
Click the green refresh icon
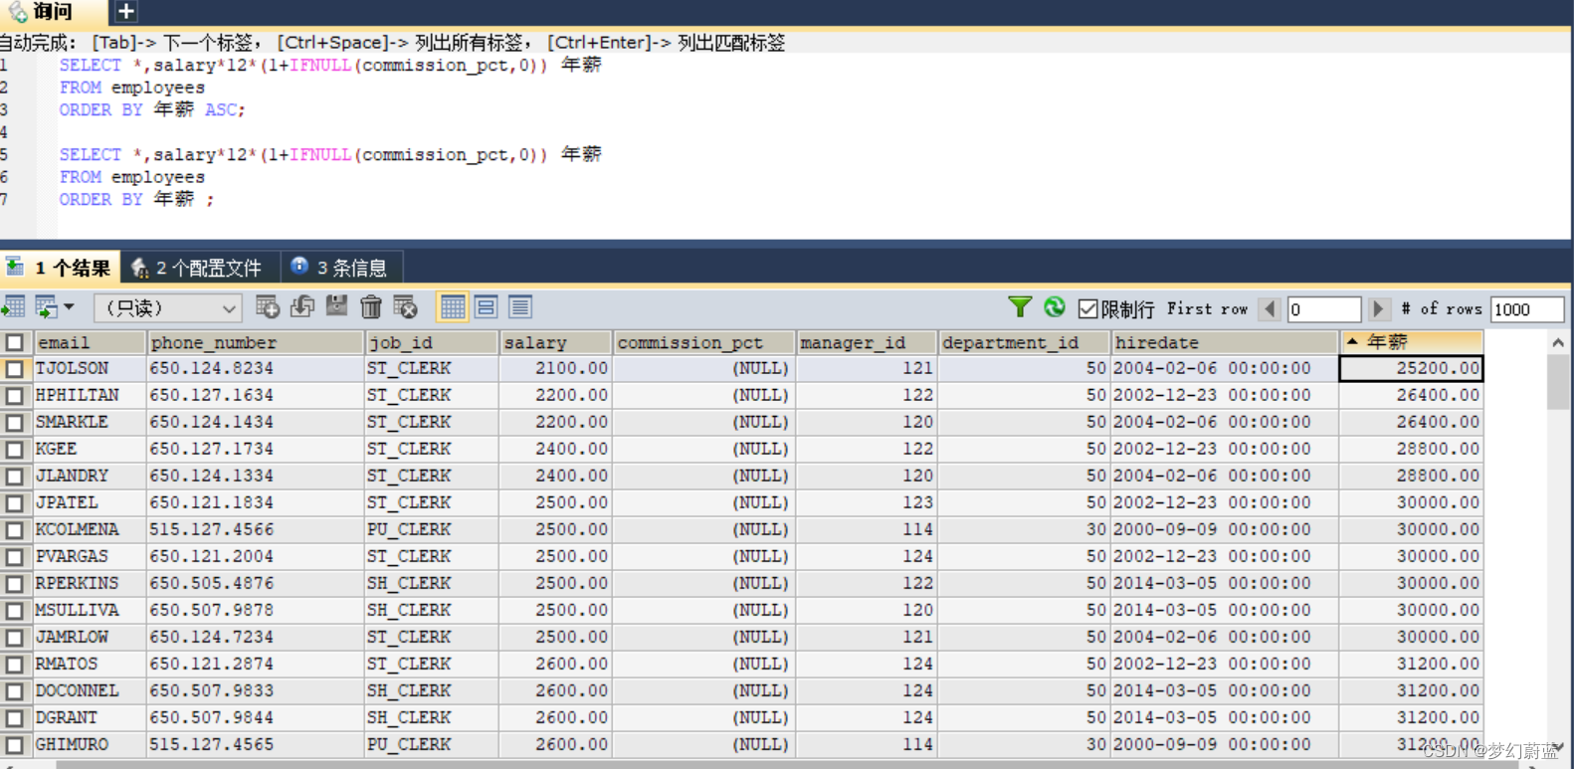tap(1055, 307)
